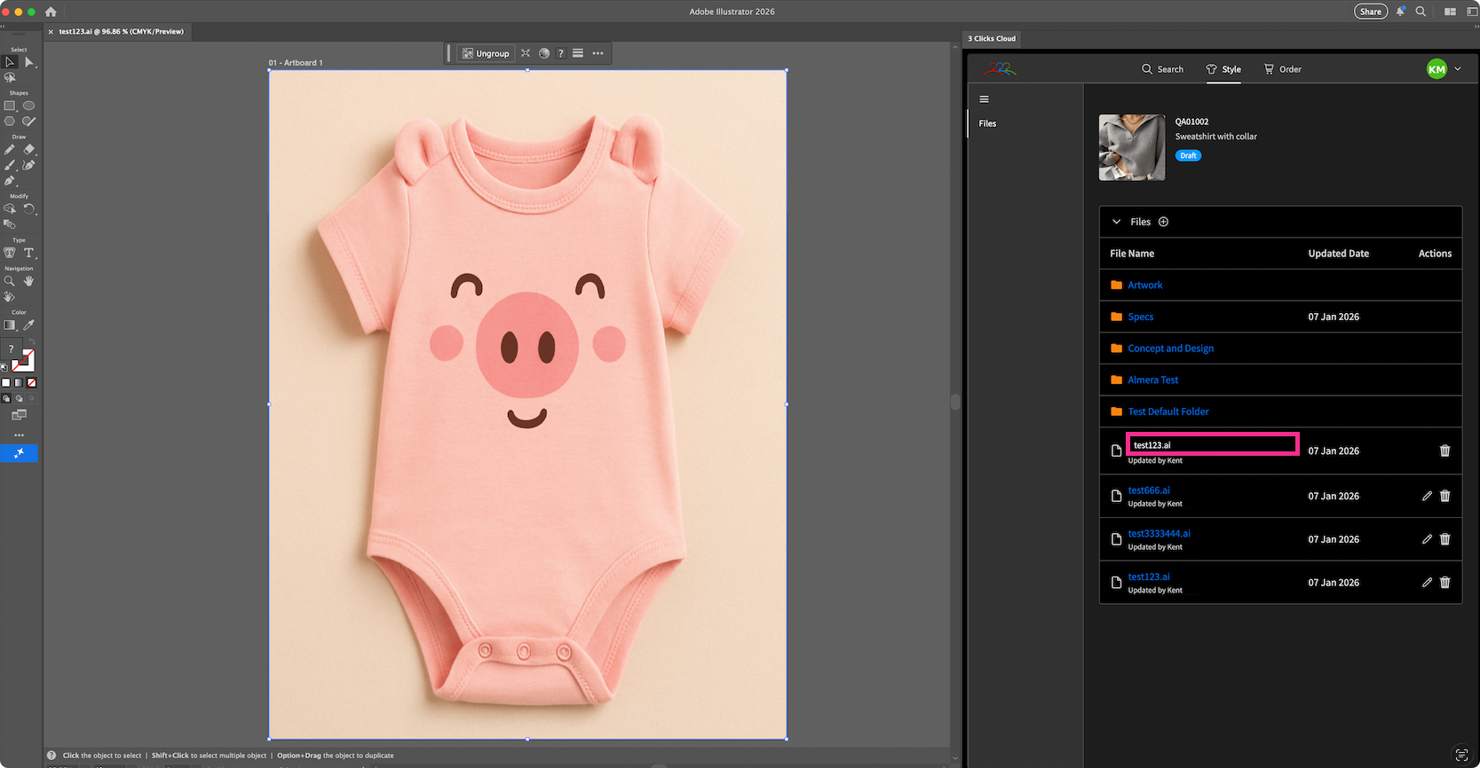Activate the Rotate tool
The height and width of the screenshot is (768, 1480).
point(29,209)
